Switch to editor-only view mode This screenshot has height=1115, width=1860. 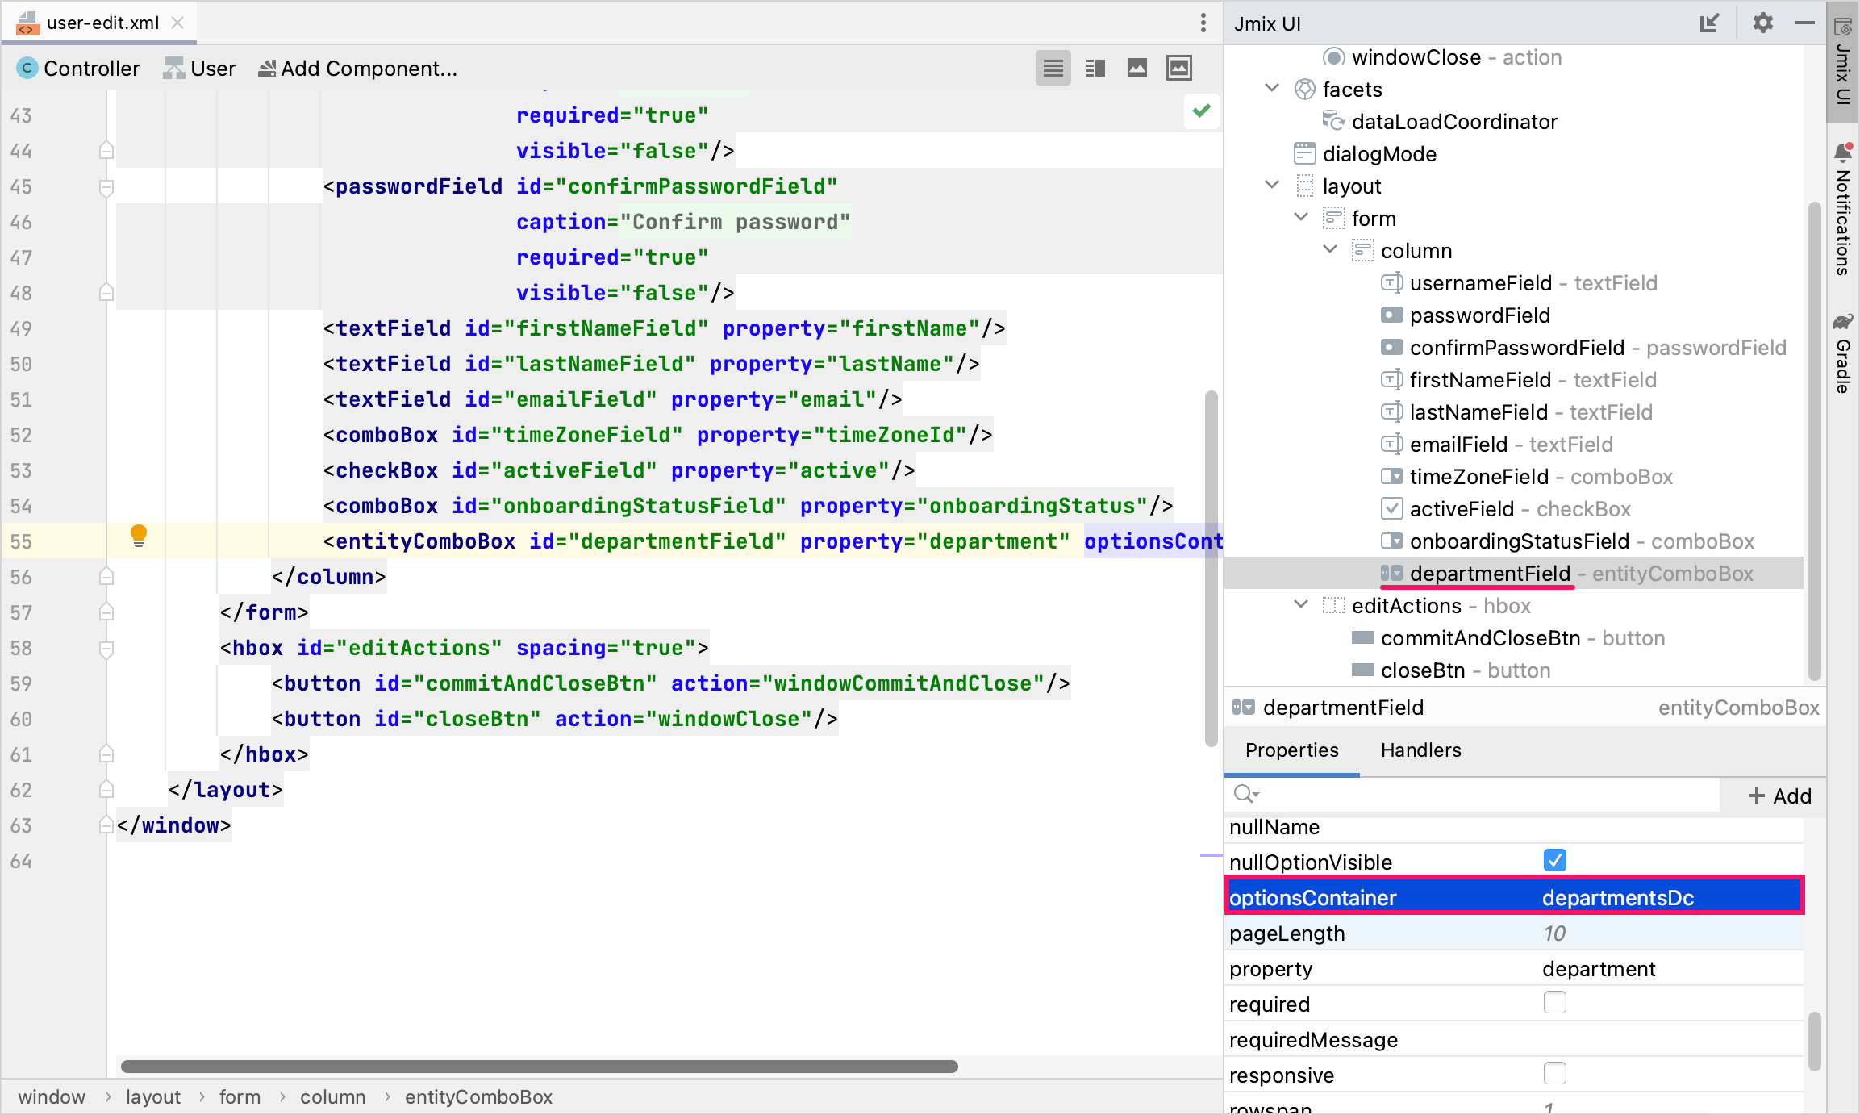tap(1053, 69)
